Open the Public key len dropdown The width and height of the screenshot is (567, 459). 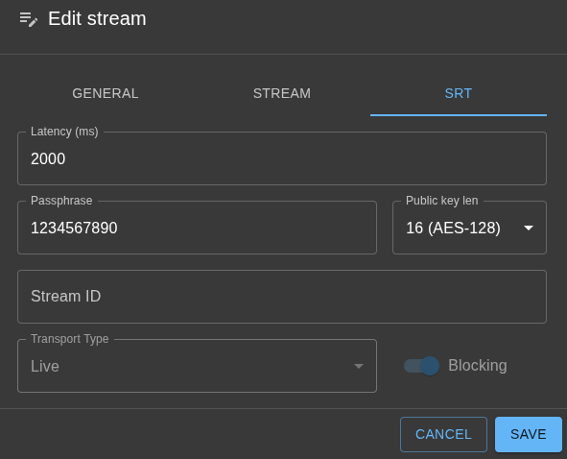click(469, 228)
